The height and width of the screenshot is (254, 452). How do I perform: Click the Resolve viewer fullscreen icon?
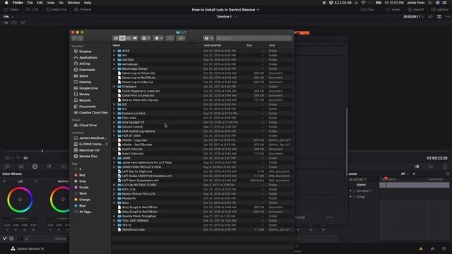439,17
